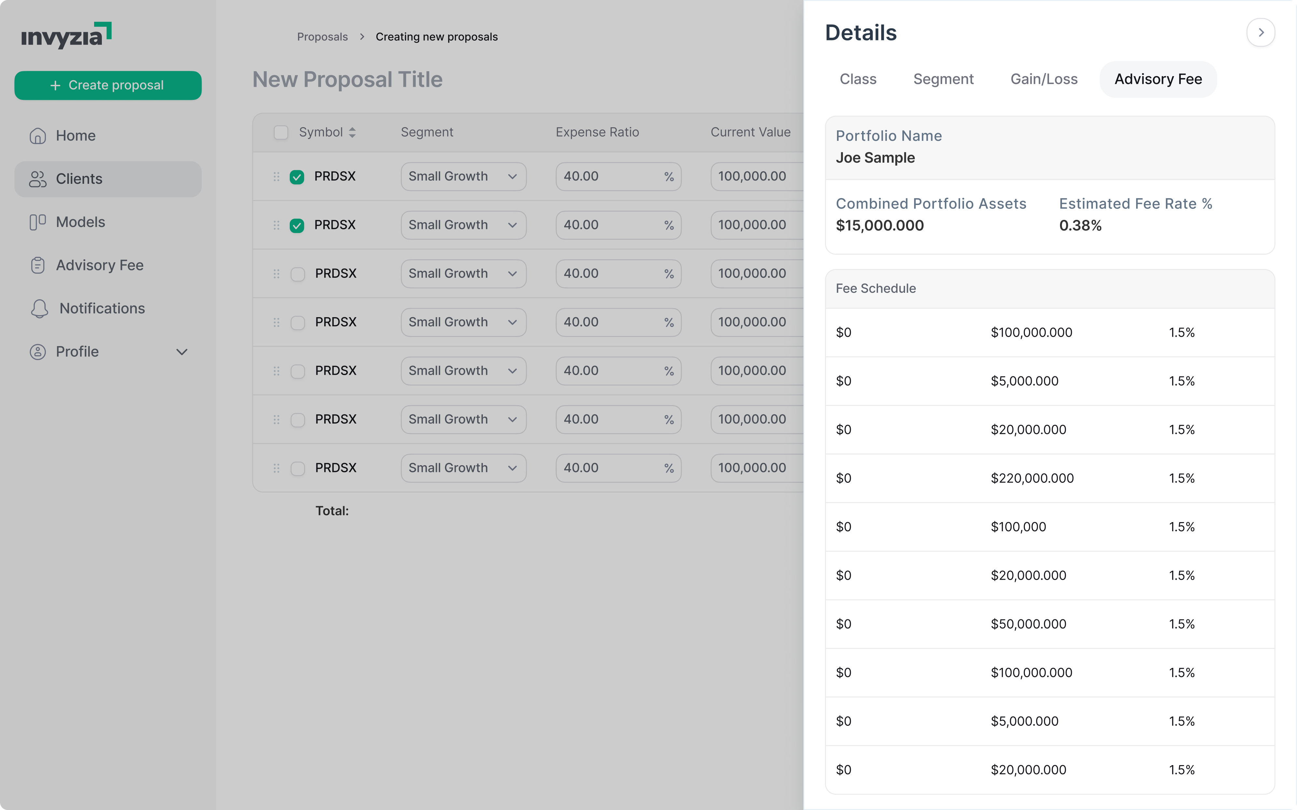Click the Models layout icon
Image resolution: width=1297 pixels, height=810 pixels.
click(37, 222)
